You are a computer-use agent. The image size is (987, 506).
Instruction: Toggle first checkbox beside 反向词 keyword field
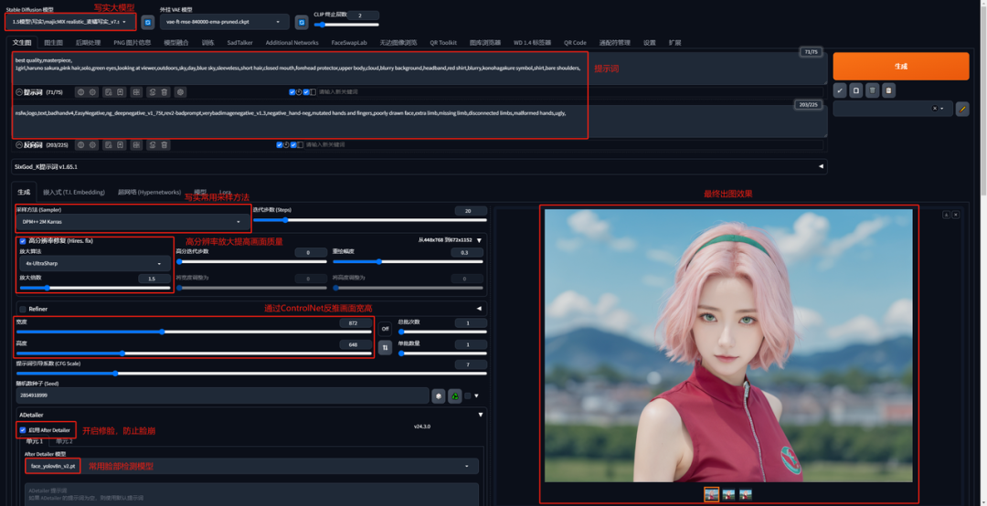(x=280, y=144)
